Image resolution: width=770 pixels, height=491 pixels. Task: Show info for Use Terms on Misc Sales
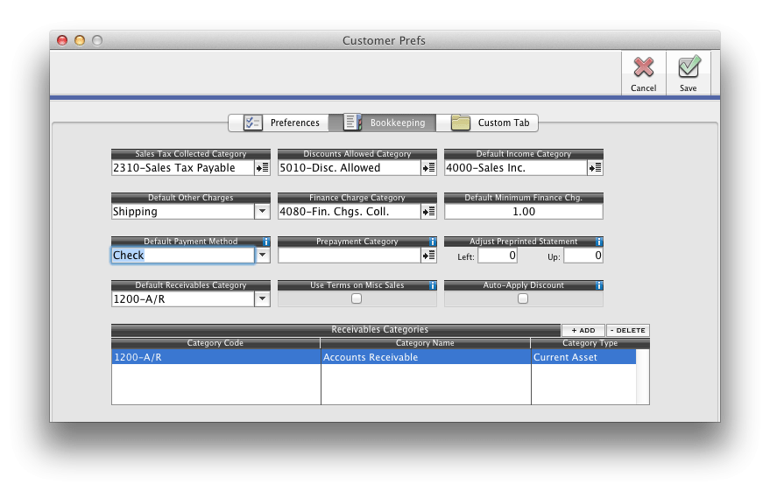(433, 285)
